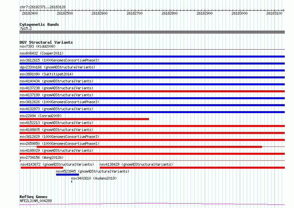The height and width of the screenshot is (208, 294).
Task: Open esv2659850 (1000GenomesConsortiumPhase1) label
Action: pyautogui.click(x=59, y=144)
